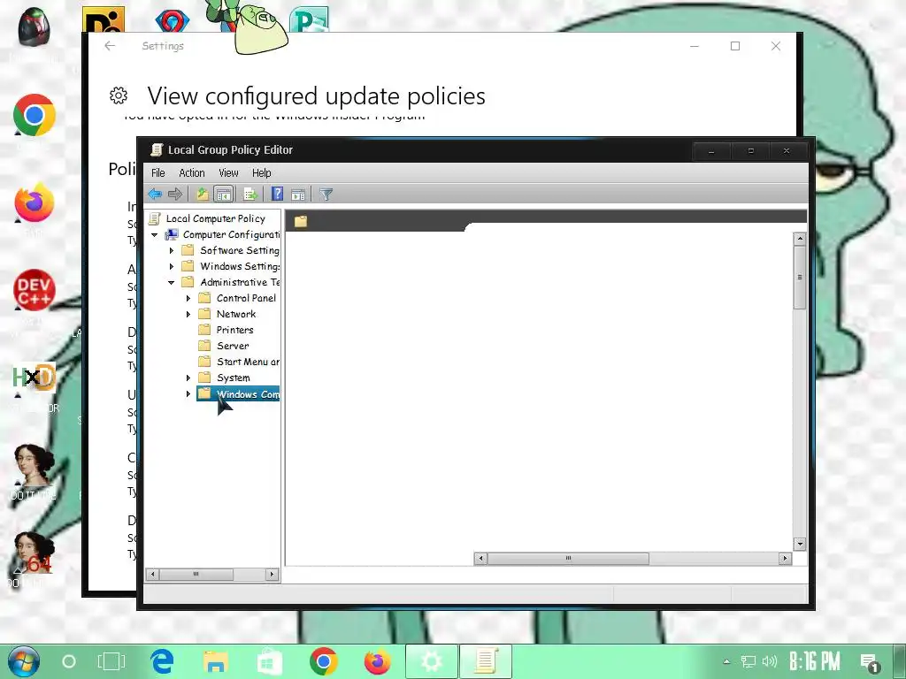Click the tree pane scrollbar left arrow
Image resolution: width=906 pixels, height=679 pixels.
click(x=152, y=574)
